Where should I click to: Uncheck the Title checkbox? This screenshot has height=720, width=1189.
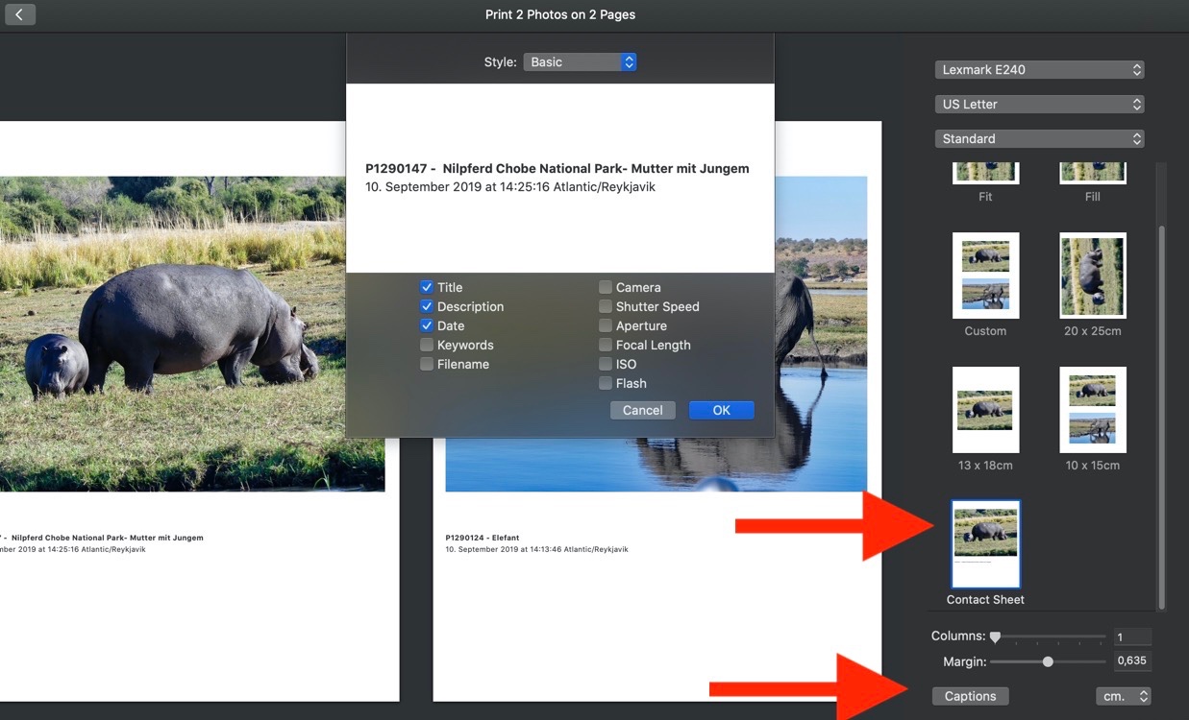(427, 287)
